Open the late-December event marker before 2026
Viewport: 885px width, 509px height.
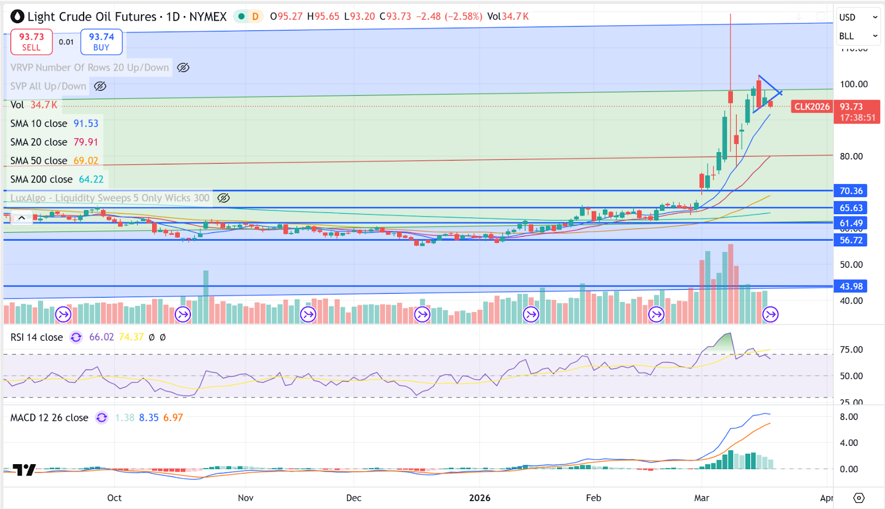tap(422, 315)
